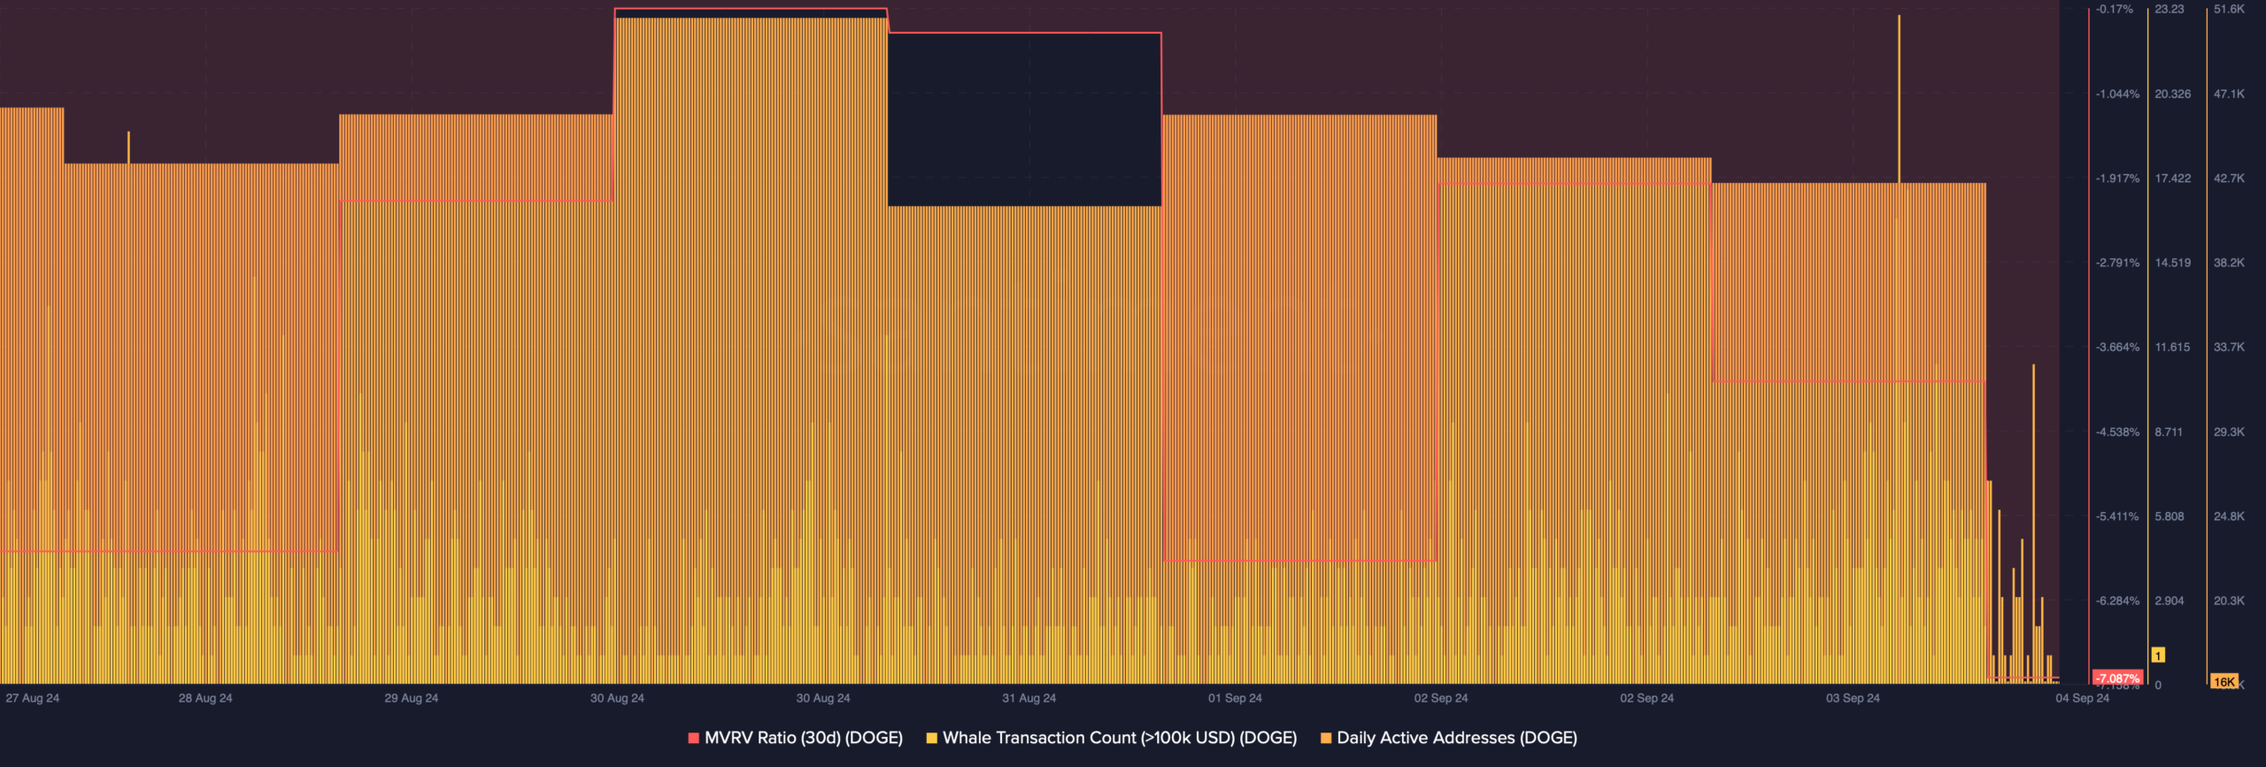This screenshot has height=767, width=2266.
Task: Toggle the Daily Active Addresses (DOGE) legend entry
Action: coord(1448,738)
